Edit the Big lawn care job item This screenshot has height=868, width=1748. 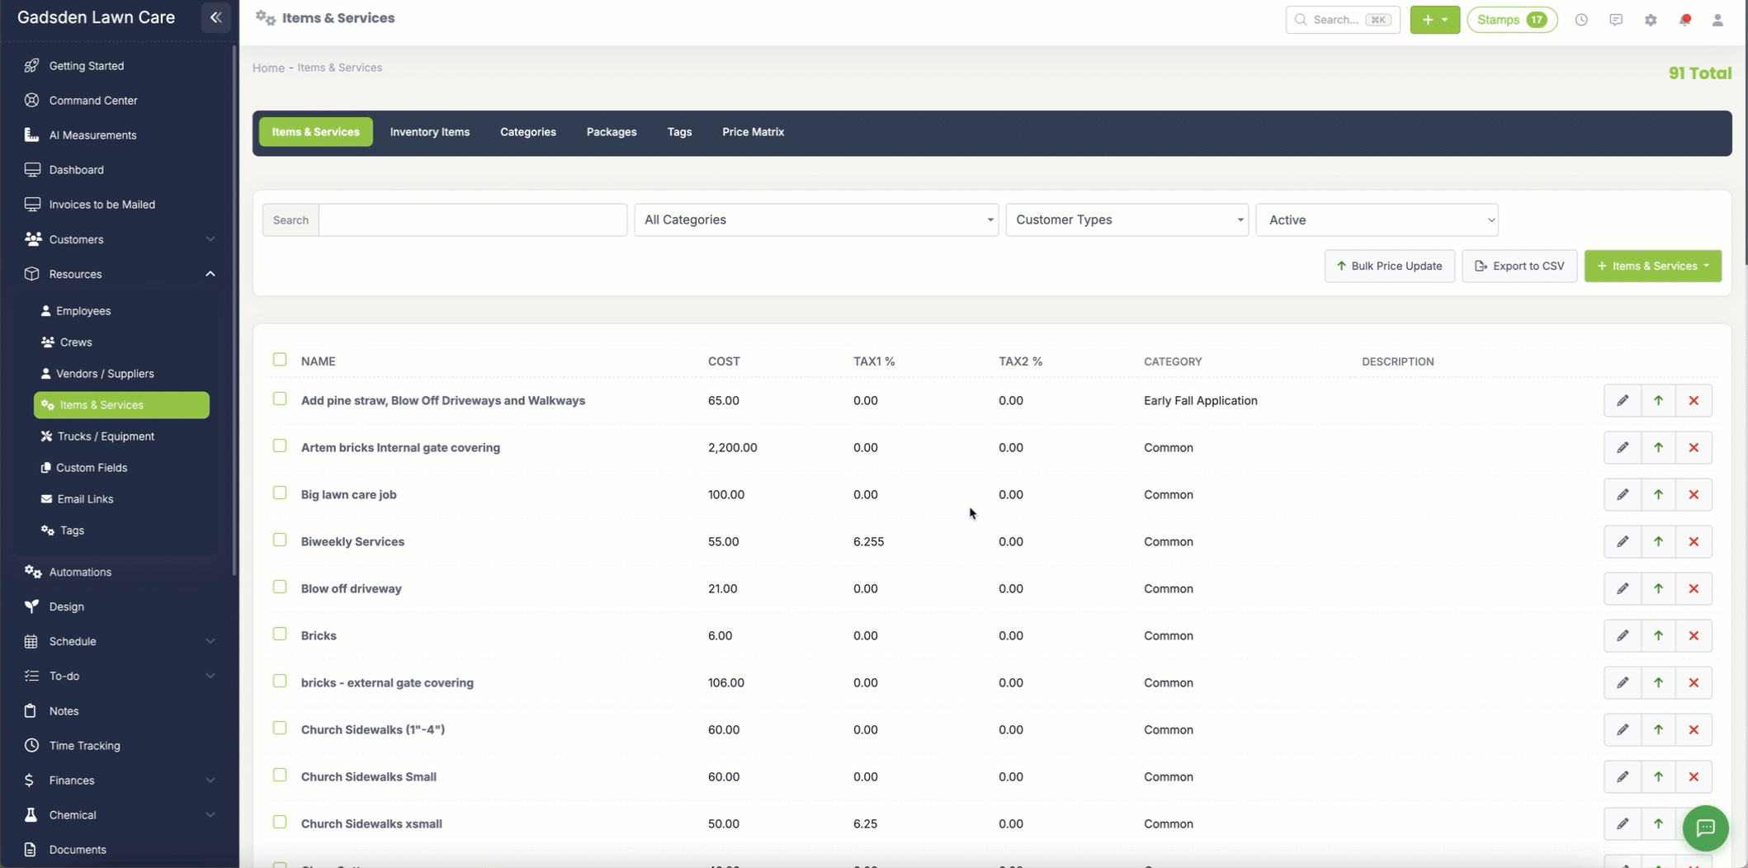tap(1622, 494)
